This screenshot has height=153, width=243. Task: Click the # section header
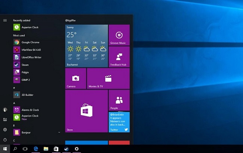[14, 88]
